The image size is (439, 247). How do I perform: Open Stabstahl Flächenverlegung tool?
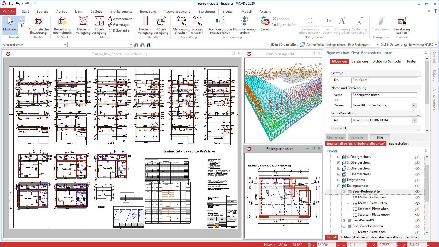point(145,25)
